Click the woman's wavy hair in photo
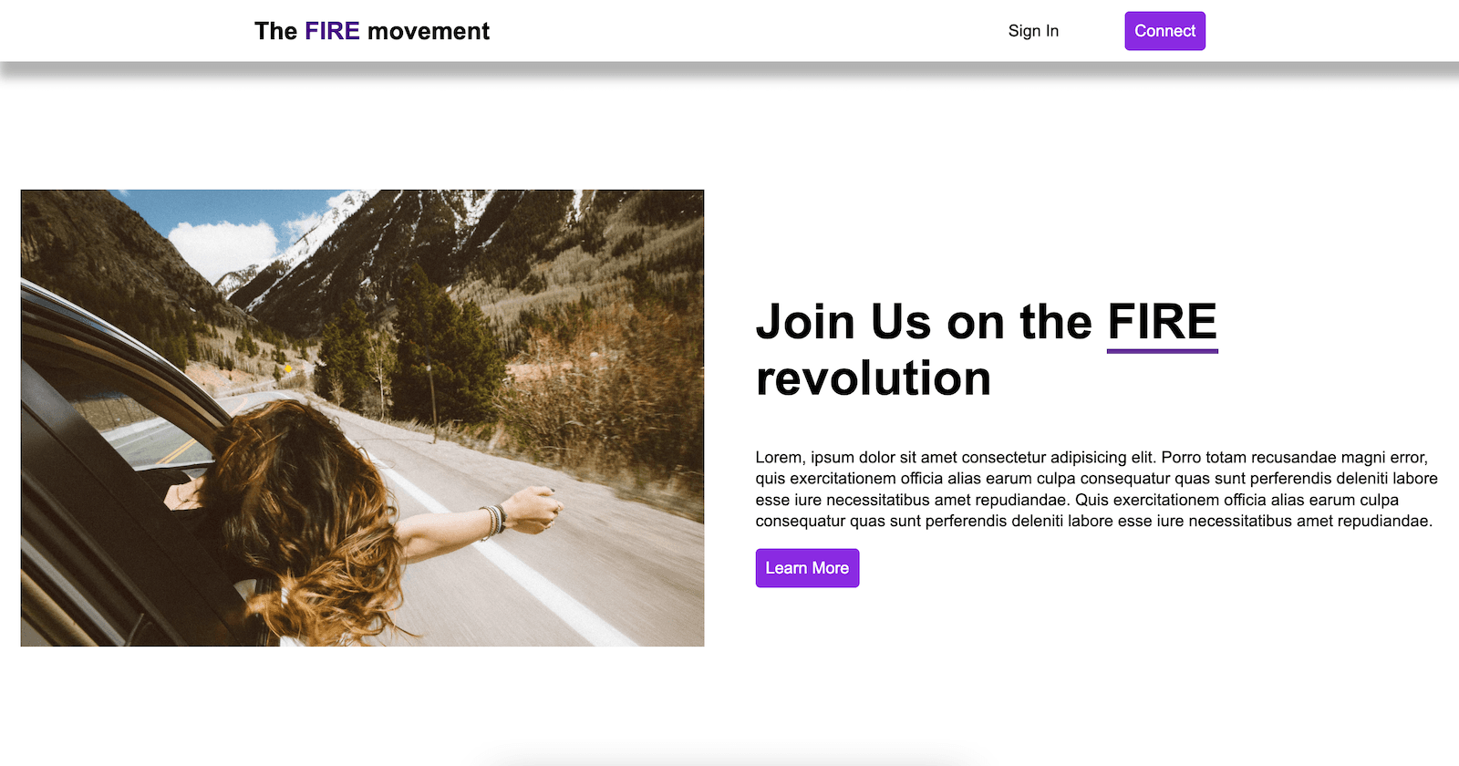 (x=301, y=511)
